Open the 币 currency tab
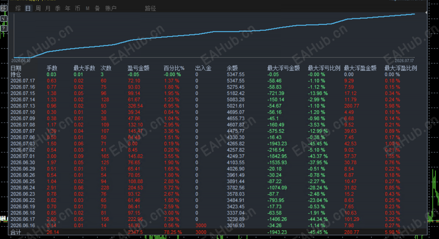Image resolution: width=439 pixels, height=239 pixels. point(78,8)
